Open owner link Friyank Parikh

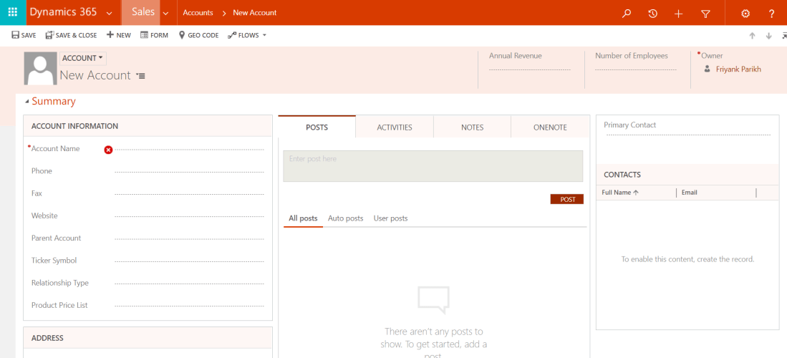point(738,69)
